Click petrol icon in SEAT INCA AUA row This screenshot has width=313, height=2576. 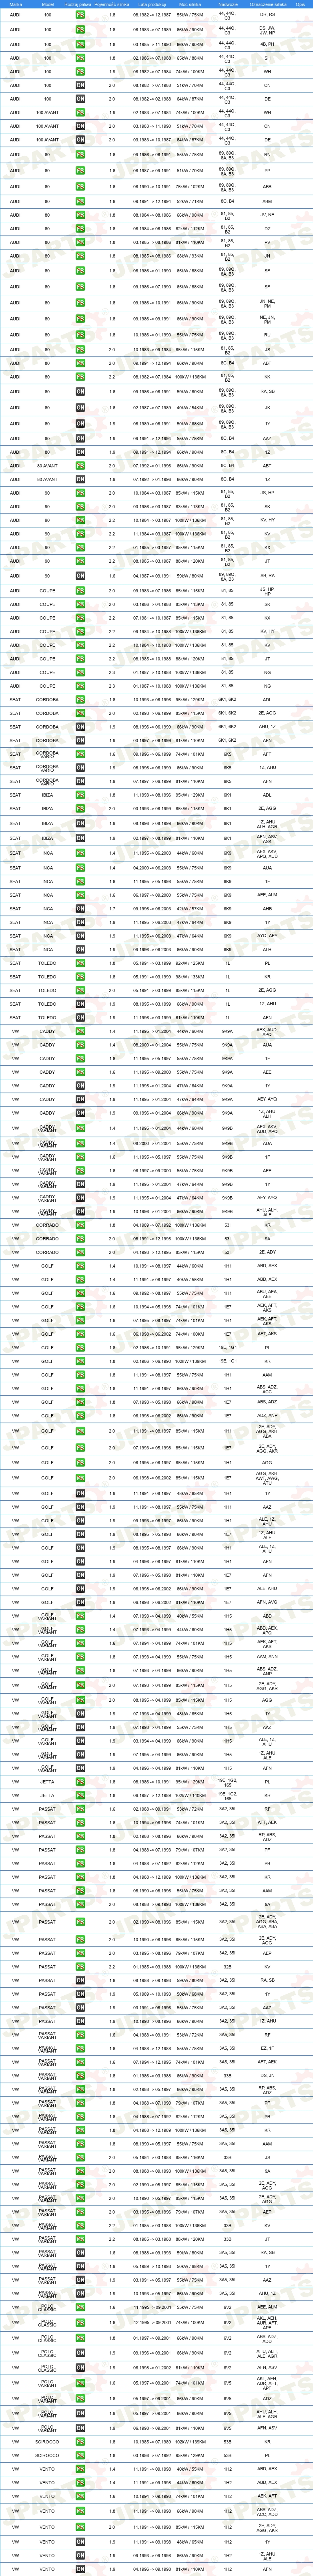click(x=80, y=868)
